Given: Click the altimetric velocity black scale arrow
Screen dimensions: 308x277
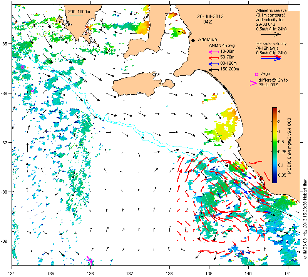Looking at the screenshot, I should [x=271, y=34].
